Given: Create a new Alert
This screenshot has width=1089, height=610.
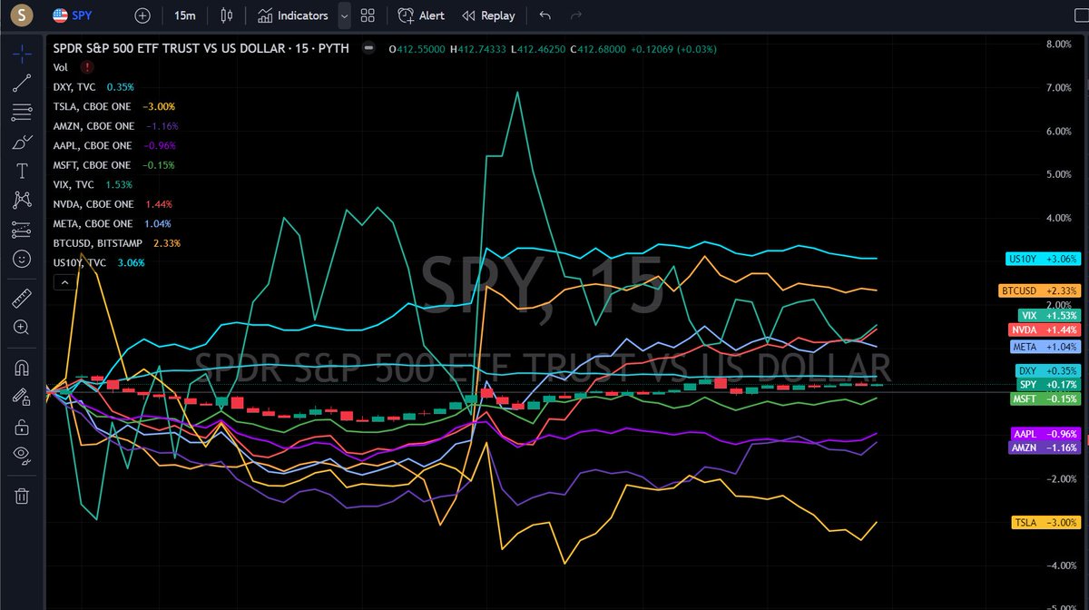Looking at the screenshot, I should click(x=421, y=15).
